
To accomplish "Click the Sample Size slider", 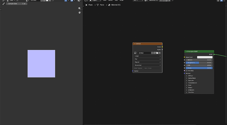I will pyautogui.click(x=17, y=4).
